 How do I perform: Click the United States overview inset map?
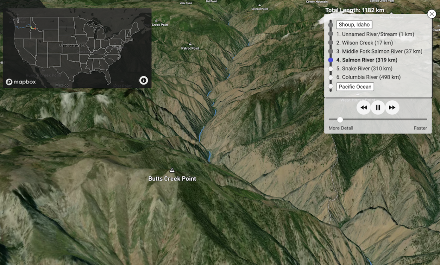point(77,47)
